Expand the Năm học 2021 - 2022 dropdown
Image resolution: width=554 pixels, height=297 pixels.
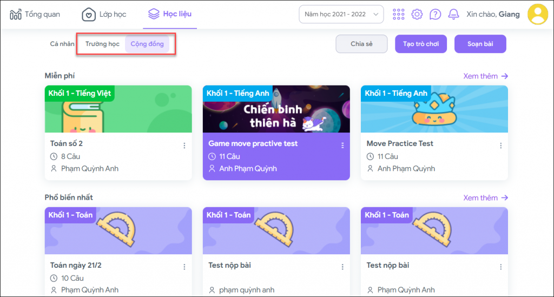tap(341, 14)
